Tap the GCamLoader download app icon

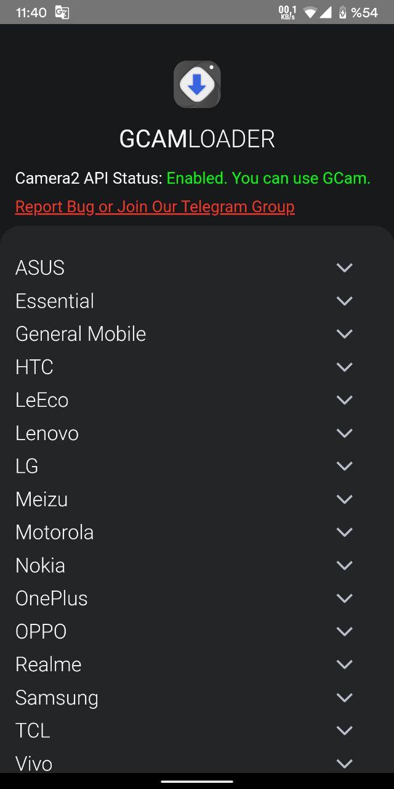(x=197, y=84)
